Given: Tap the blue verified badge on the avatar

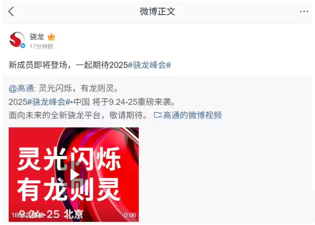Looking at the screenshot, I should [23, 46].
